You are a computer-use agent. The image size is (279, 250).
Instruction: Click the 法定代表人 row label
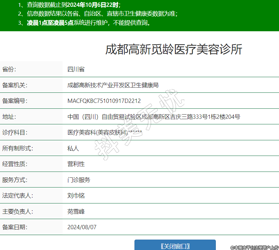pyautogui.click(x=18, y=196)
